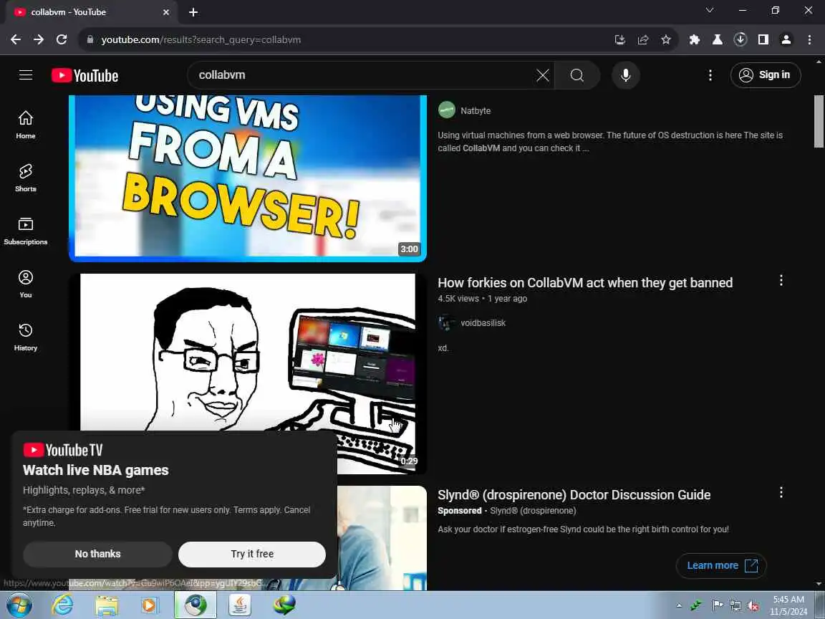Screen dimensions: 825x619
Task: Open the Windows Start menu
Action: pyautogui.click(x=19, y=605)
